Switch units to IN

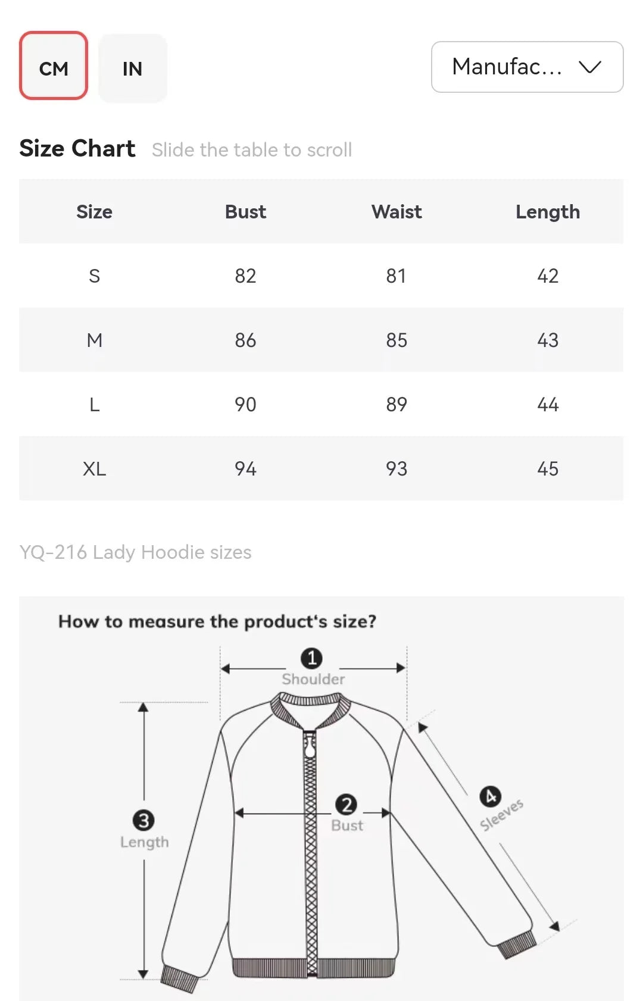tap(132, 68)
